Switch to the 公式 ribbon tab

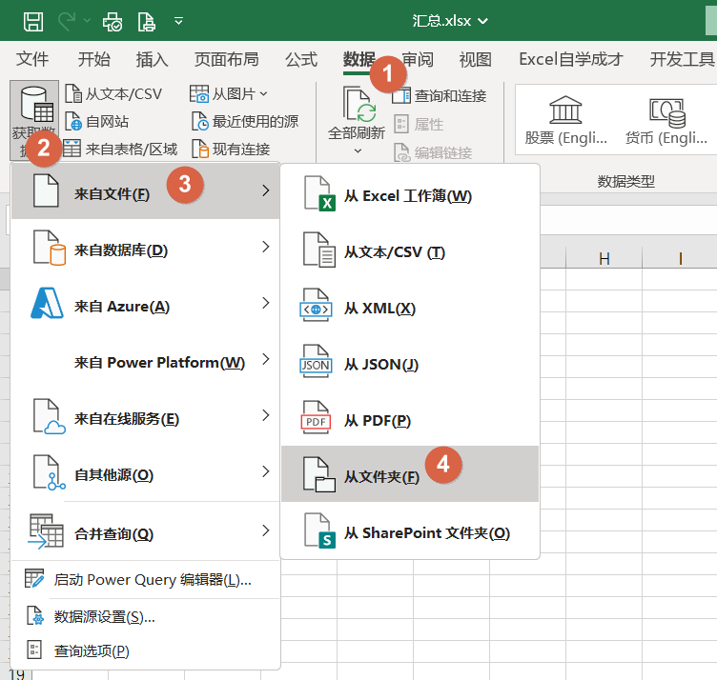301,59
